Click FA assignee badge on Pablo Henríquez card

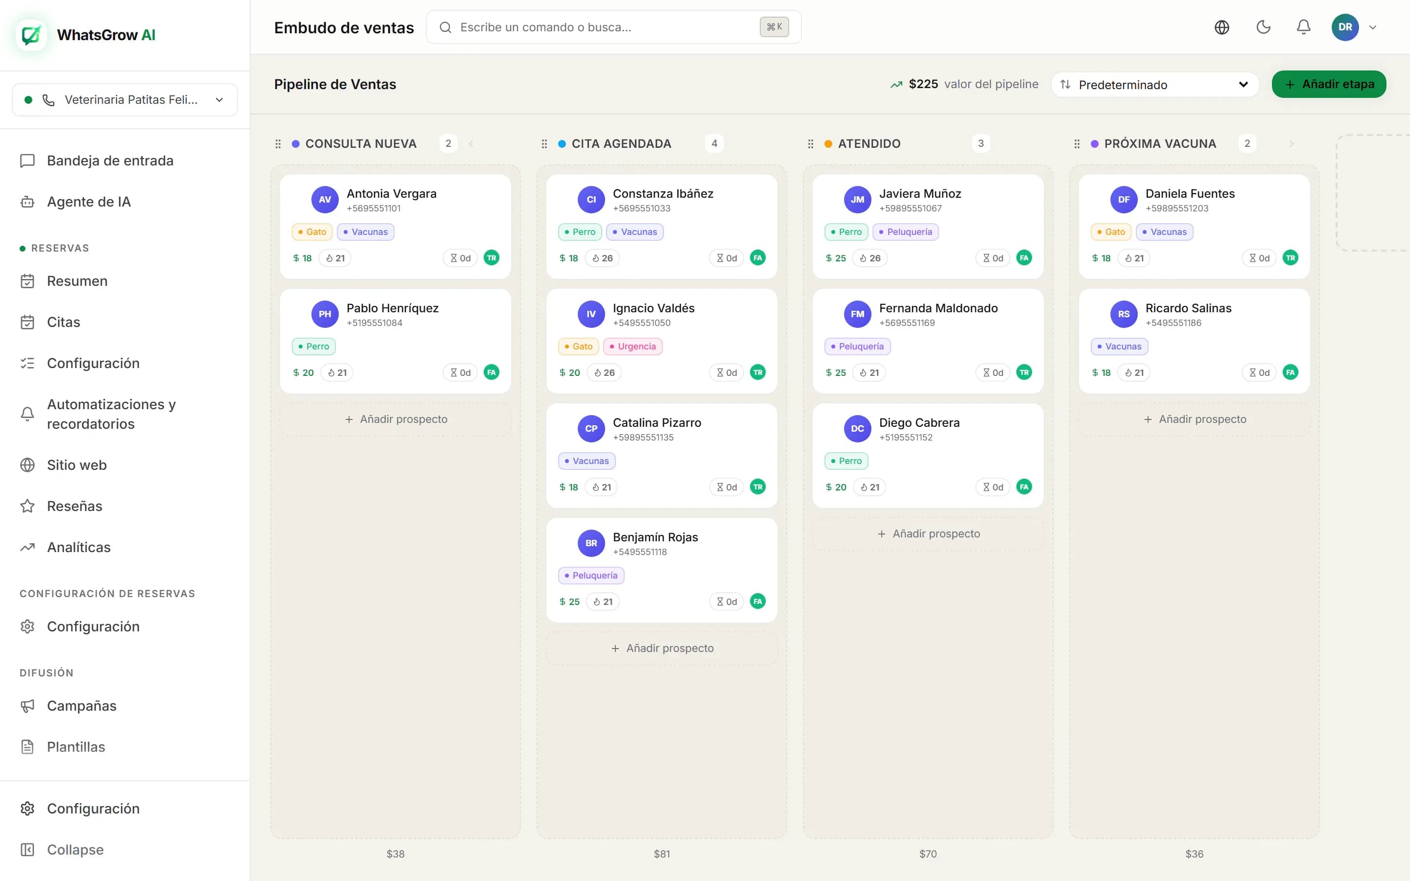click(x=492, y=372)
